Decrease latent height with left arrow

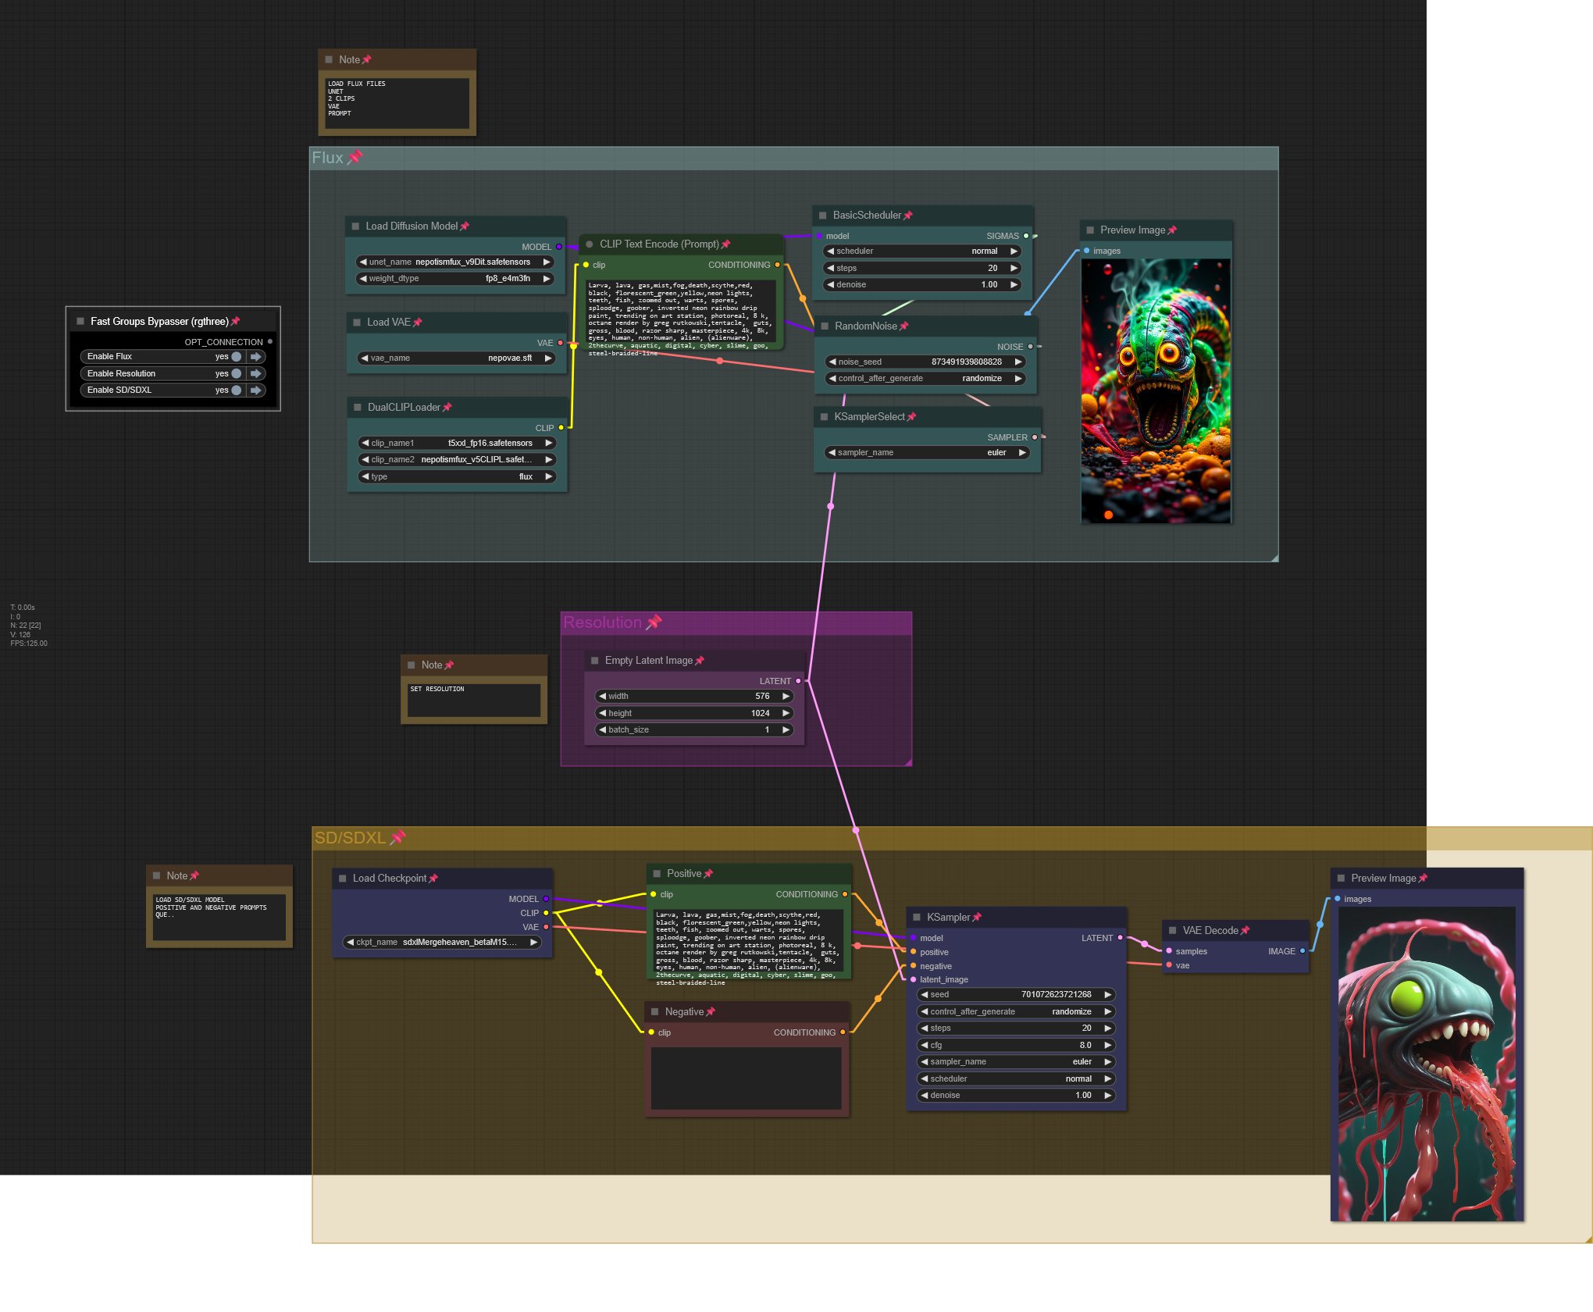coord(602,714)
